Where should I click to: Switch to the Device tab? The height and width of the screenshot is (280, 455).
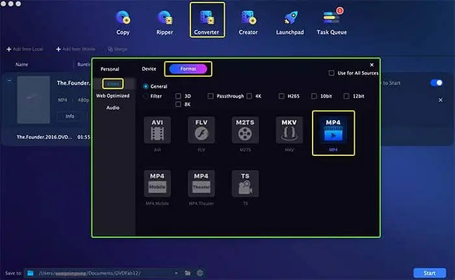pyautogui.click(x=149, y=68)
